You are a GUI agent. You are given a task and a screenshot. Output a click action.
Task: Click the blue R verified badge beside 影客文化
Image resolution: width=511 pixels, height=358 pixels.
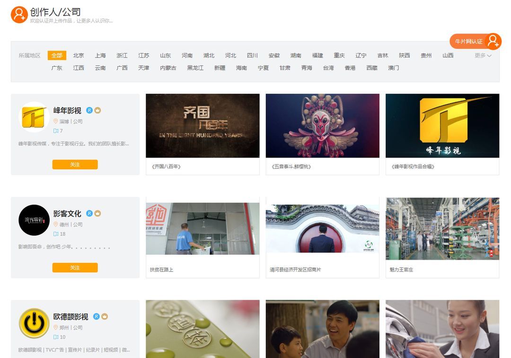click(x=89, y=213)
